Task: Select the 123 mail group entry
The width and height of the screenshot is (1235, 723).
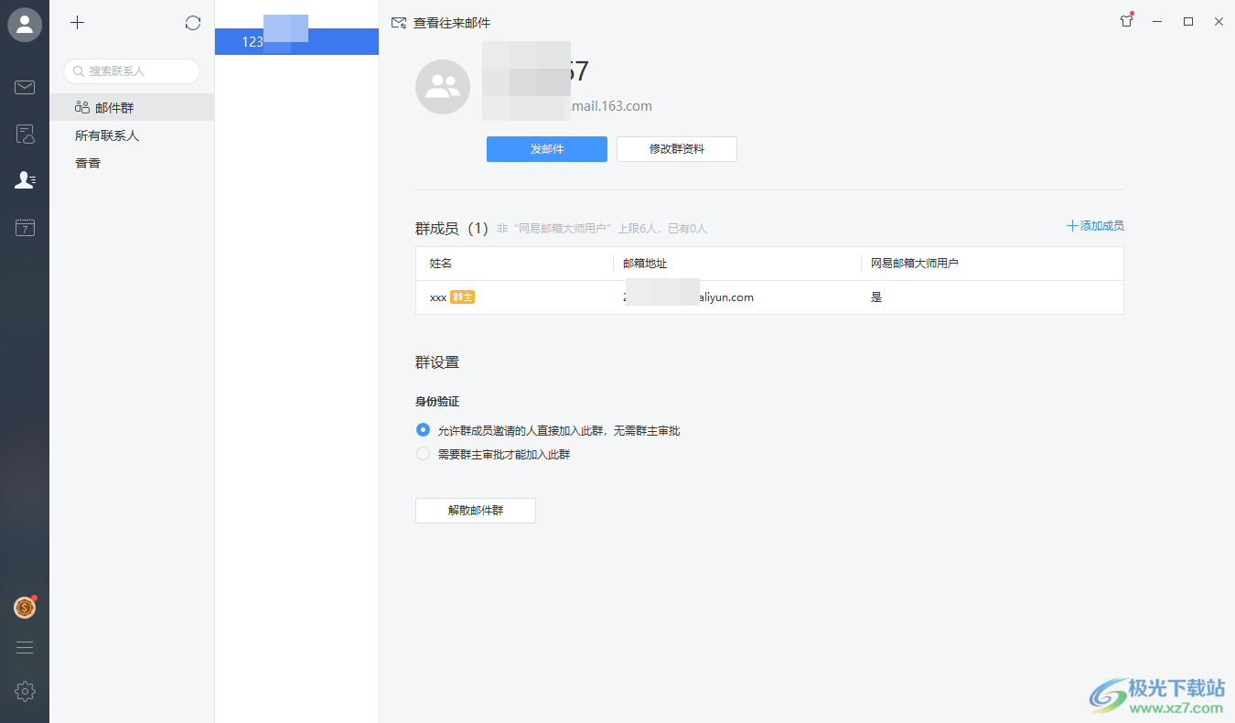Action: (296, 41)
